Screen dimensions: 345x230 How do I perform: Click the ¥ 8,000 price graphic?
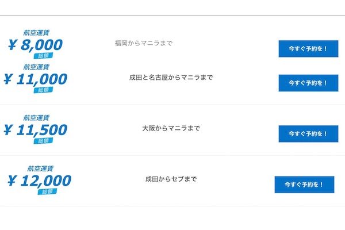(x=36, y=45)
